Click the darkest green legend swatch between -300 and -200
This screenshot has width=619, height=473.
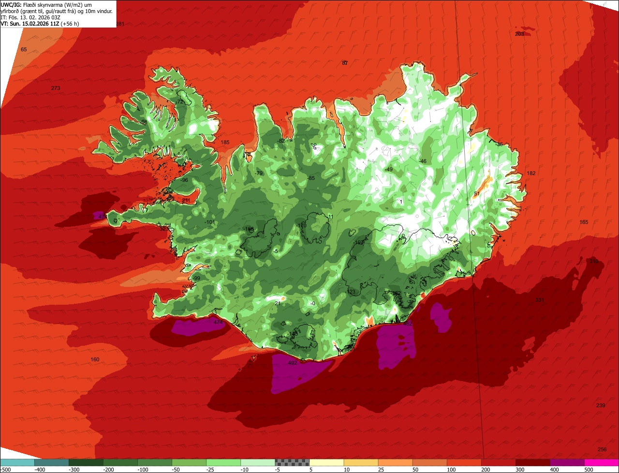click(86, 462)
